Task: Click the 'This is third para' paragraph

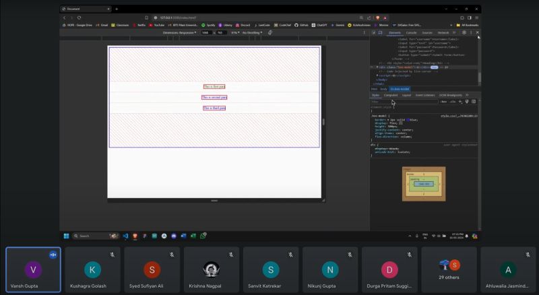Action: click(214, 108)
